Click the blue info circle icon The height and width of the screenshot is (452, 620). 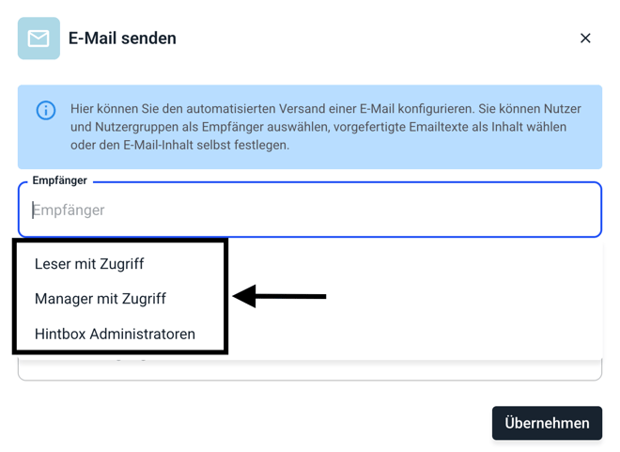[x=46, y=110]
